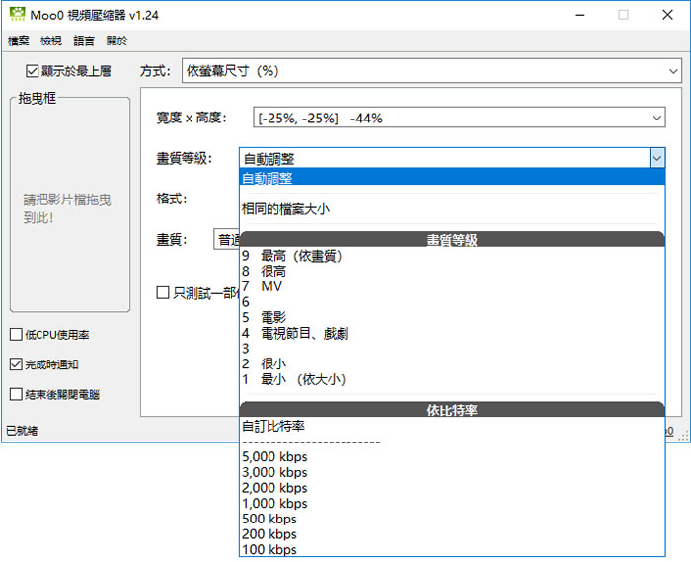Select quality level 9 最高
Screen dimensions: 691x562
click(291, 256)
